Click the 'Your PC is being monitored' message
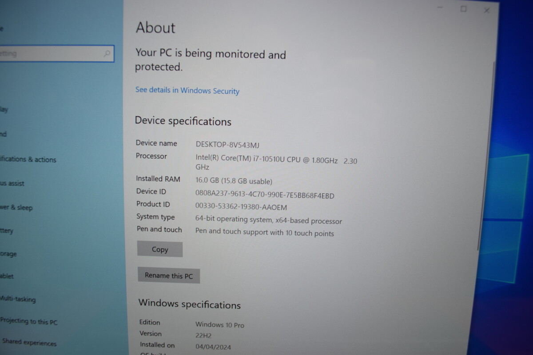 (x=211, y=60)
